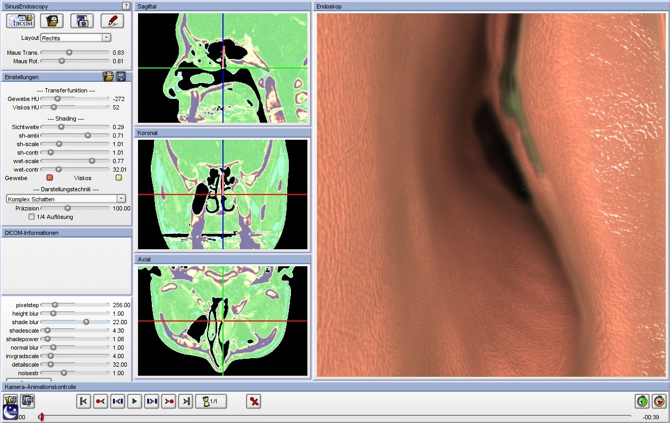This screenshot has height=423, width=670.
Task: Click the camera screenshot icon in top toolbar
Action: pos(82,21)
